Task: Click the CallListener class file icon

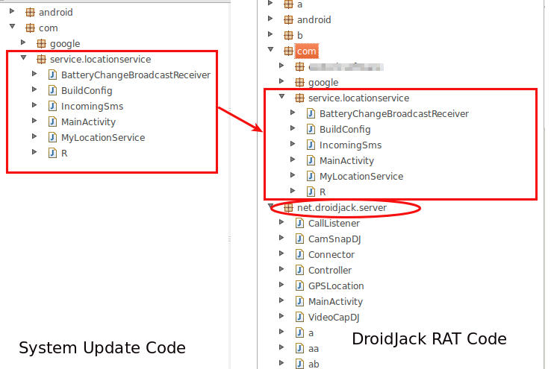Action: [299, 223]
